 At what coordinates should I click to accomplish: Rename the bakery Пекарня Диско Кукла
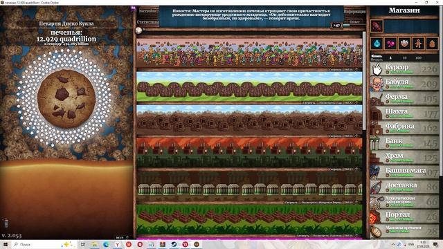point(66,24)
